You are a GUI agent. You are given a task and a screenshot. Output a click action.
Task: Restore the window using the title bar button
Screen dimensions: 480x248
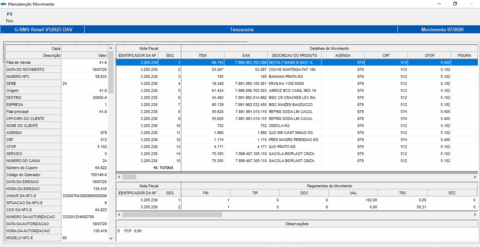pos(455,4)
